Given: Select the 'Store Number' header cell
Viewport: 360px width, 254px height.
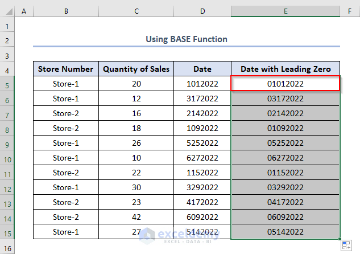Looking at the screenshot, I should click(65, 69).
